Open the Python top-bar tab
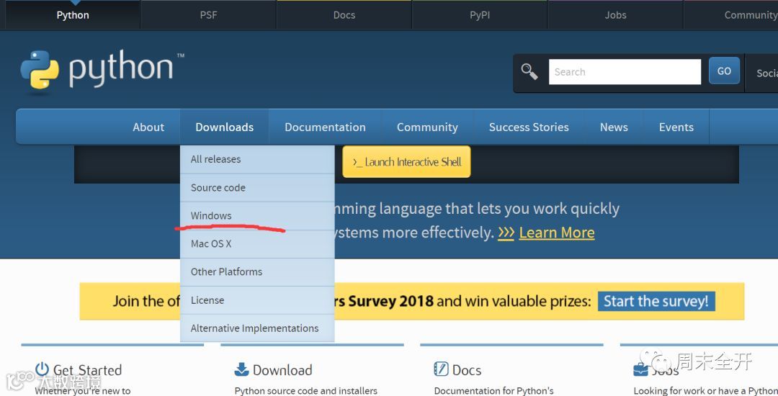 click(73, 15)
